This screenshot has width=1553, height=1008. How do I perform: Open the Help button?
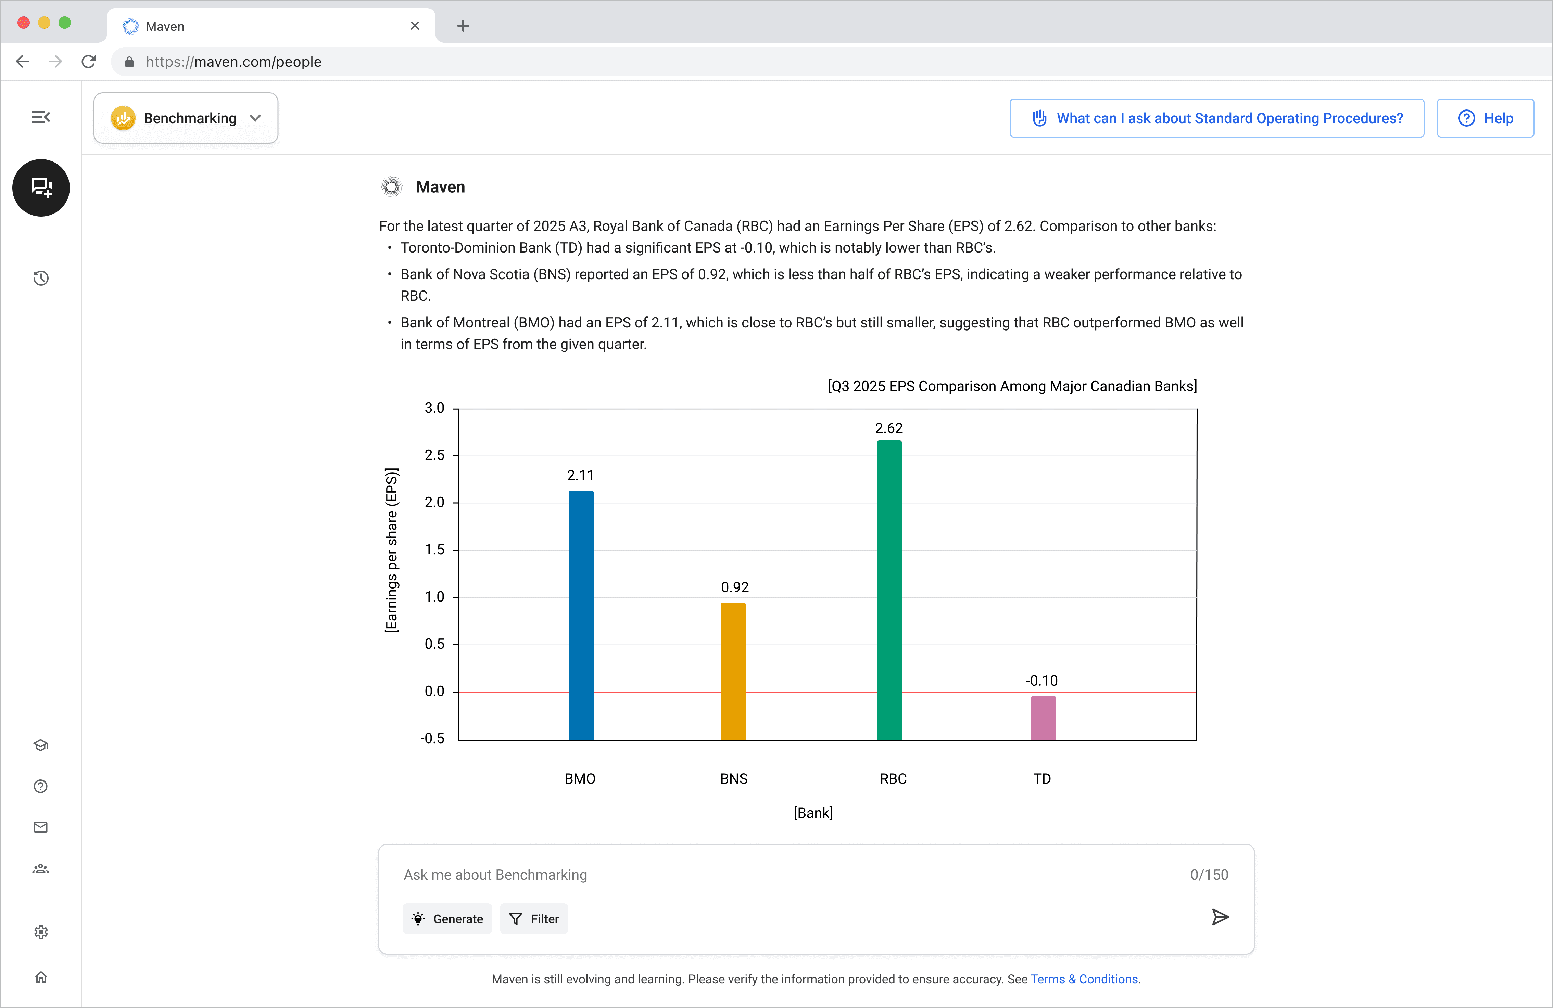1485,118
